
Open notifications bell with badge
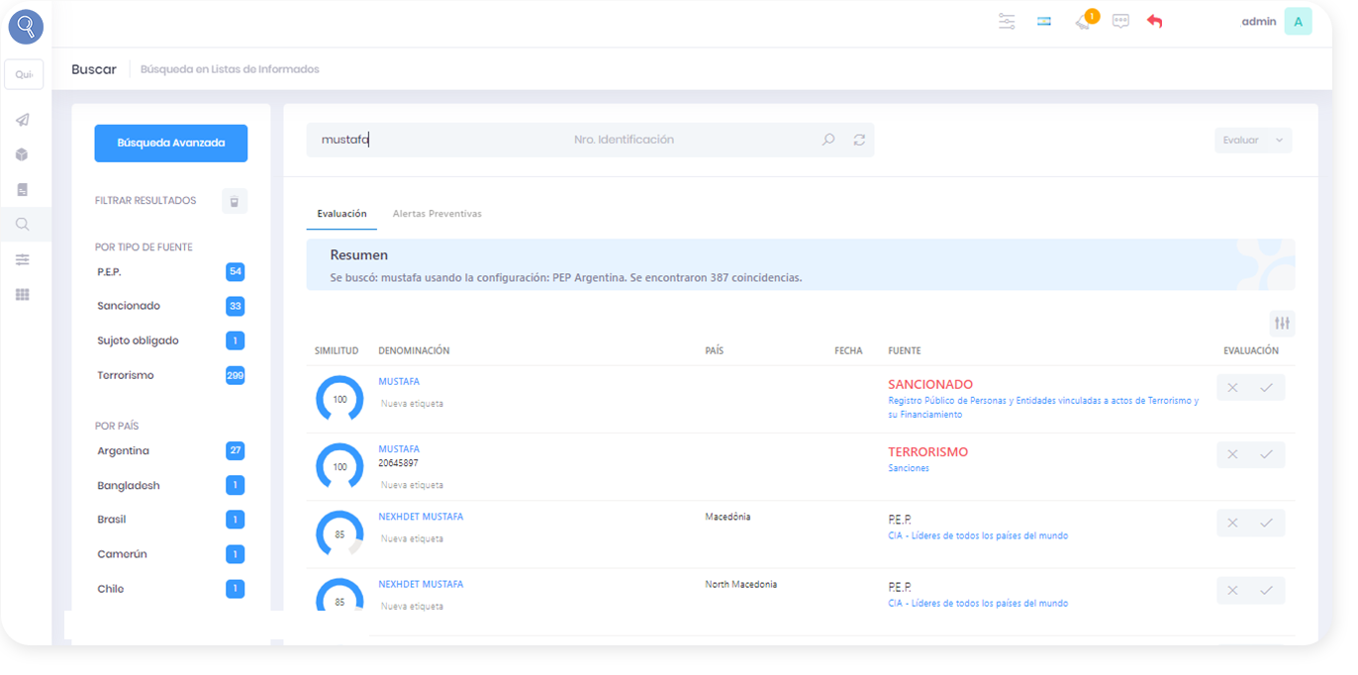tap(1083, 21)
